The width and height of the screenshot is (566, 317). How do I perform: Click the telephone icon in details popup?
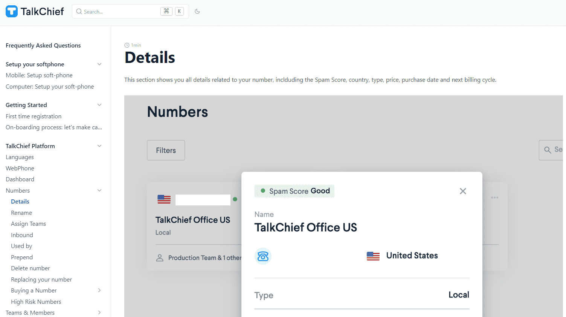[x=263, y=256]
